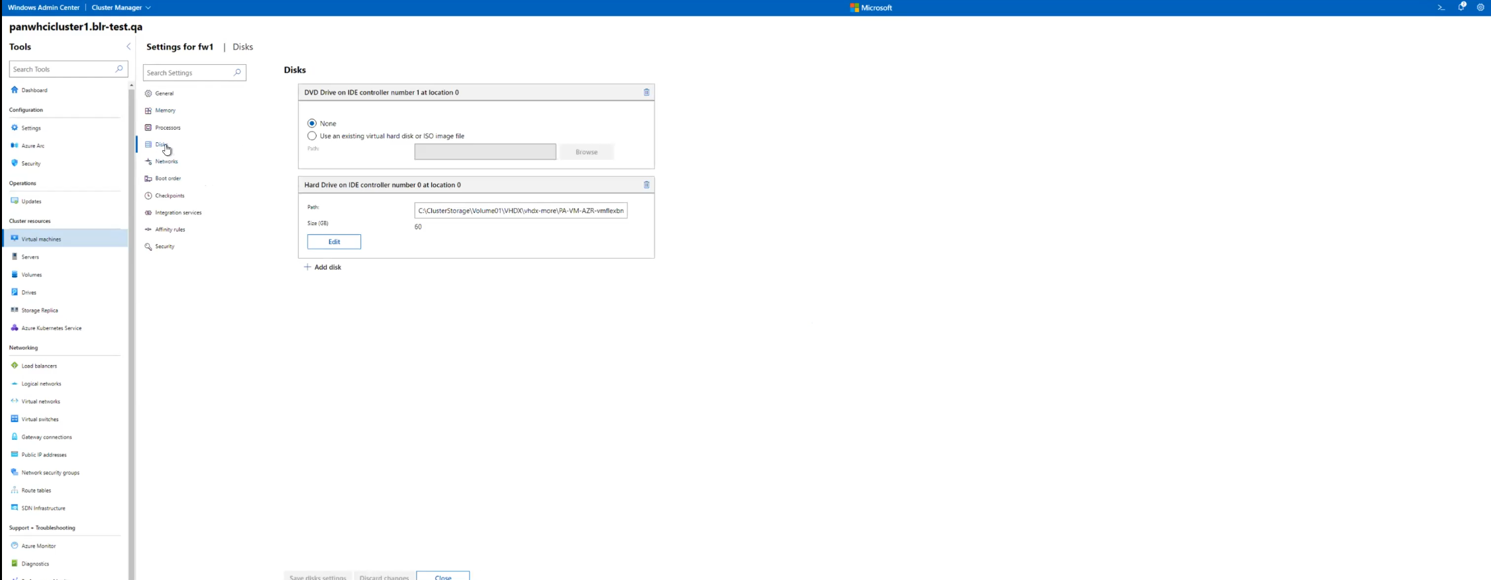Image resolution: width=1491 pixels, height=580 pixels.
Task: Open the settings gear in the top bar
Action: [1480, 7]
